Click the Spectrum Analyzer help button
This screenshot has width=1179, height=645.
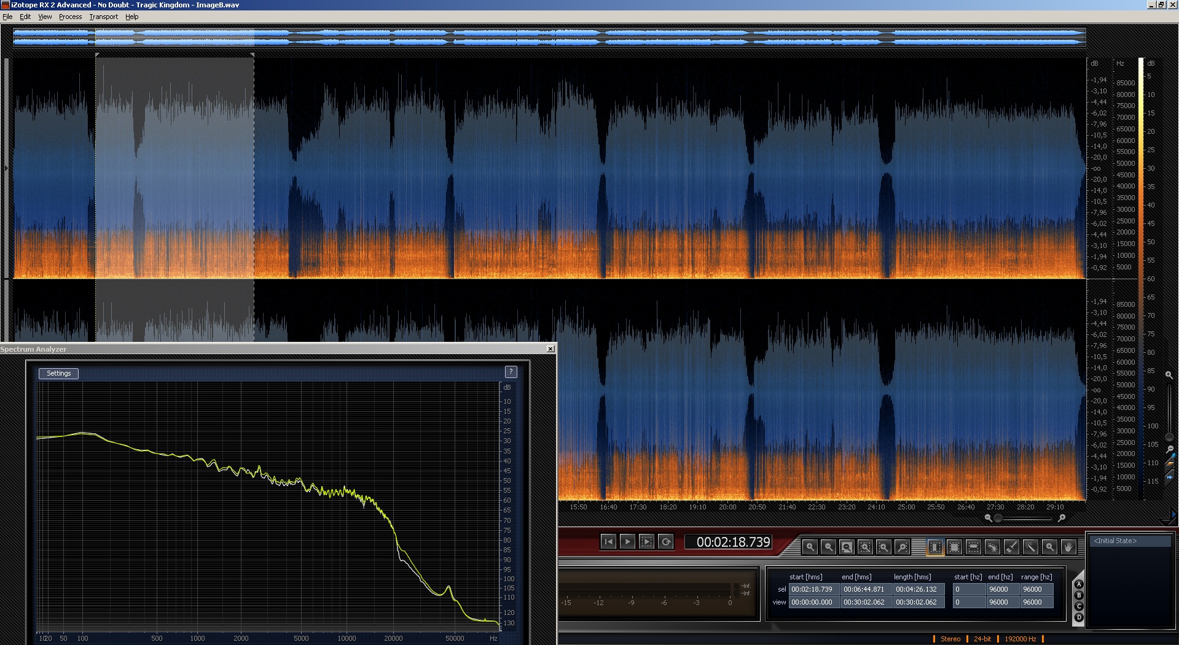511,372
